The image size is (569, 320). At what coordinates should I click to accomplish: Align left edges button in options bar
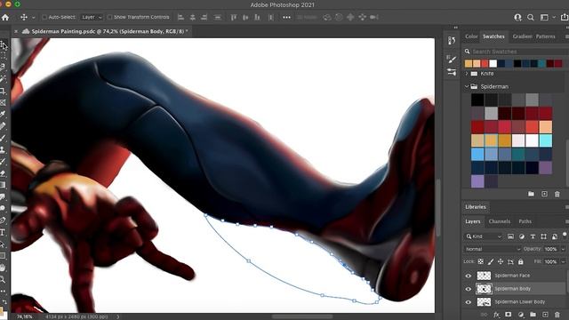pyautogui.click(x=180, y=17)
